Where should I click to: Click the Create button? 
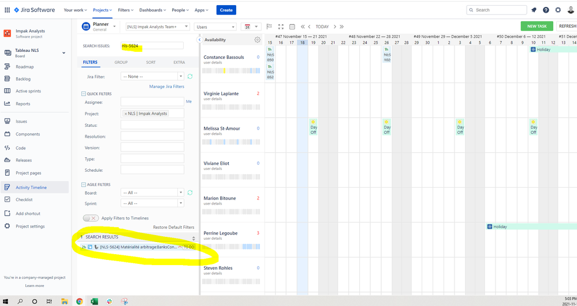(226, 10)
